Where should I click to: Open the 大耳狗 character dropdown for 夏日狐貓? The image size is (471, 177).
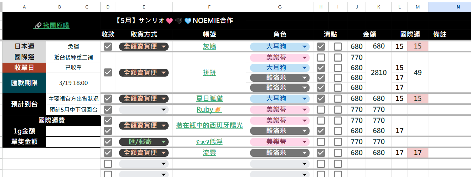(280, 99)
